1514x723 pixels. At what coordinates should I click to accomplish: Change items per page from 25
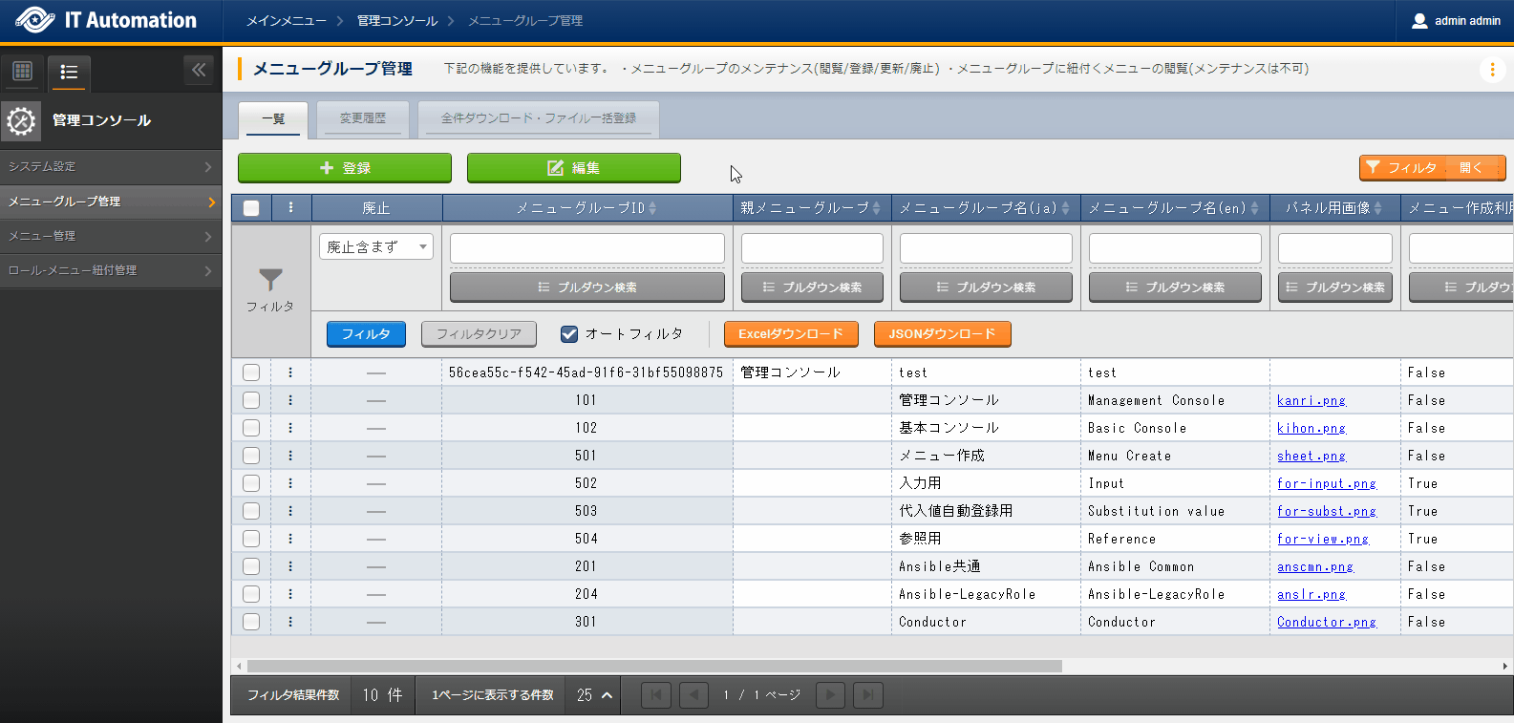tap(594, 695)
